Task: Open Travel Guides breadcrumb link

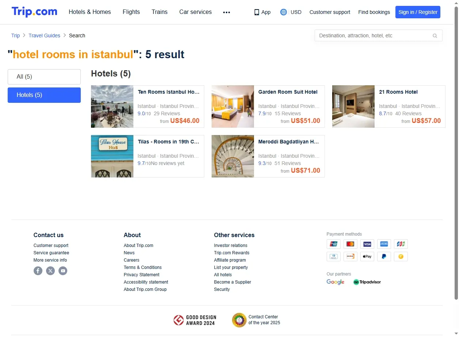Action: [x=44, y=35]
